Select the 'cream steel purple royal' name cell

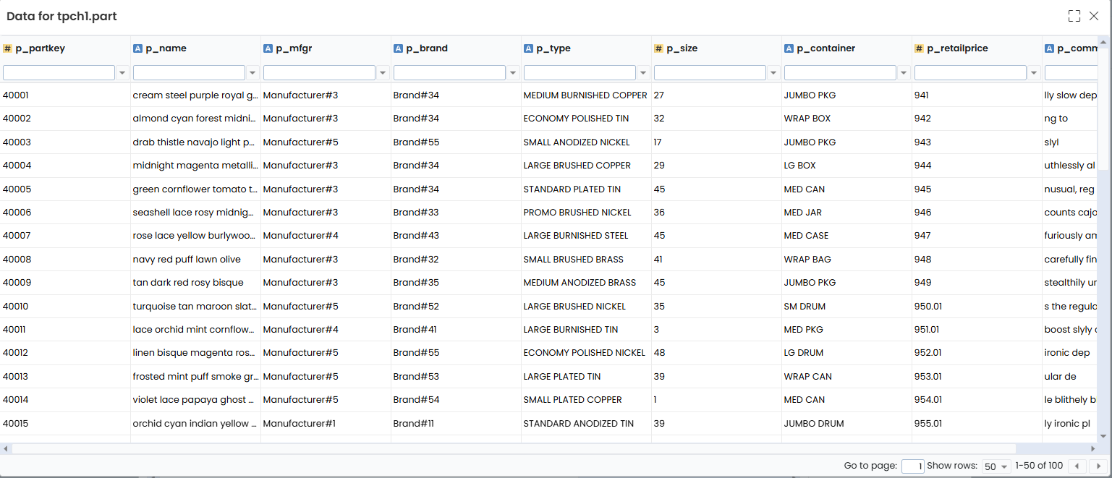[x=195, y=95]
